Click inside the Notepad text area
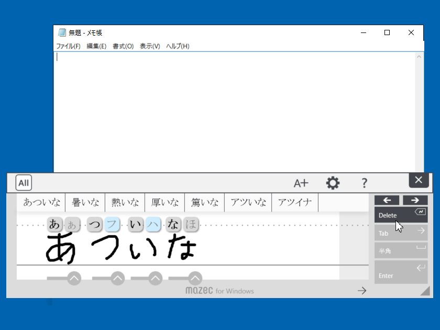This screenshot has width=440, height=330. [234, 112]
